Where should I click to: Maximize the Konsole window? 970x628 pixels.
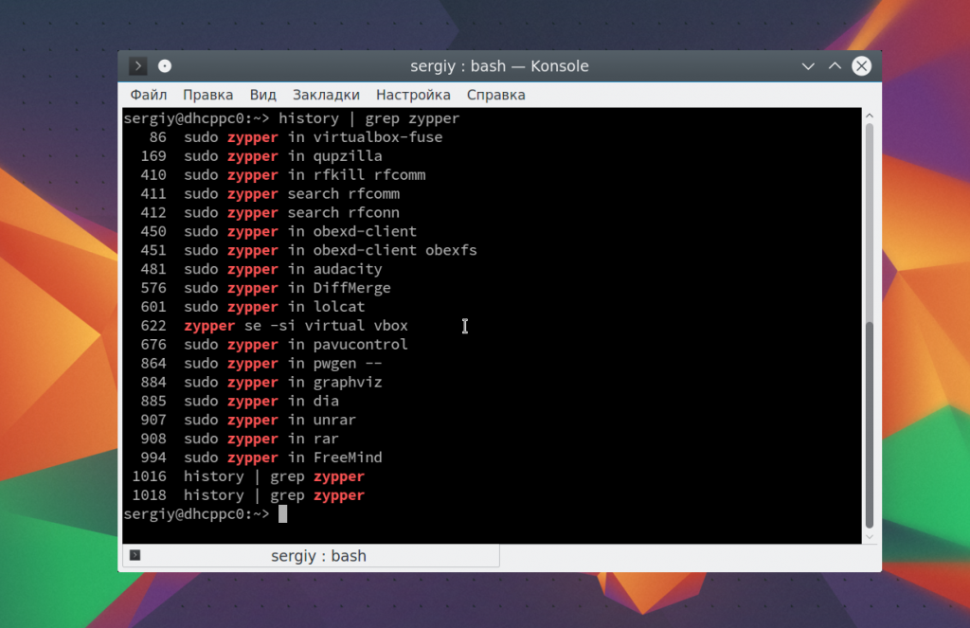coord(835,66)
